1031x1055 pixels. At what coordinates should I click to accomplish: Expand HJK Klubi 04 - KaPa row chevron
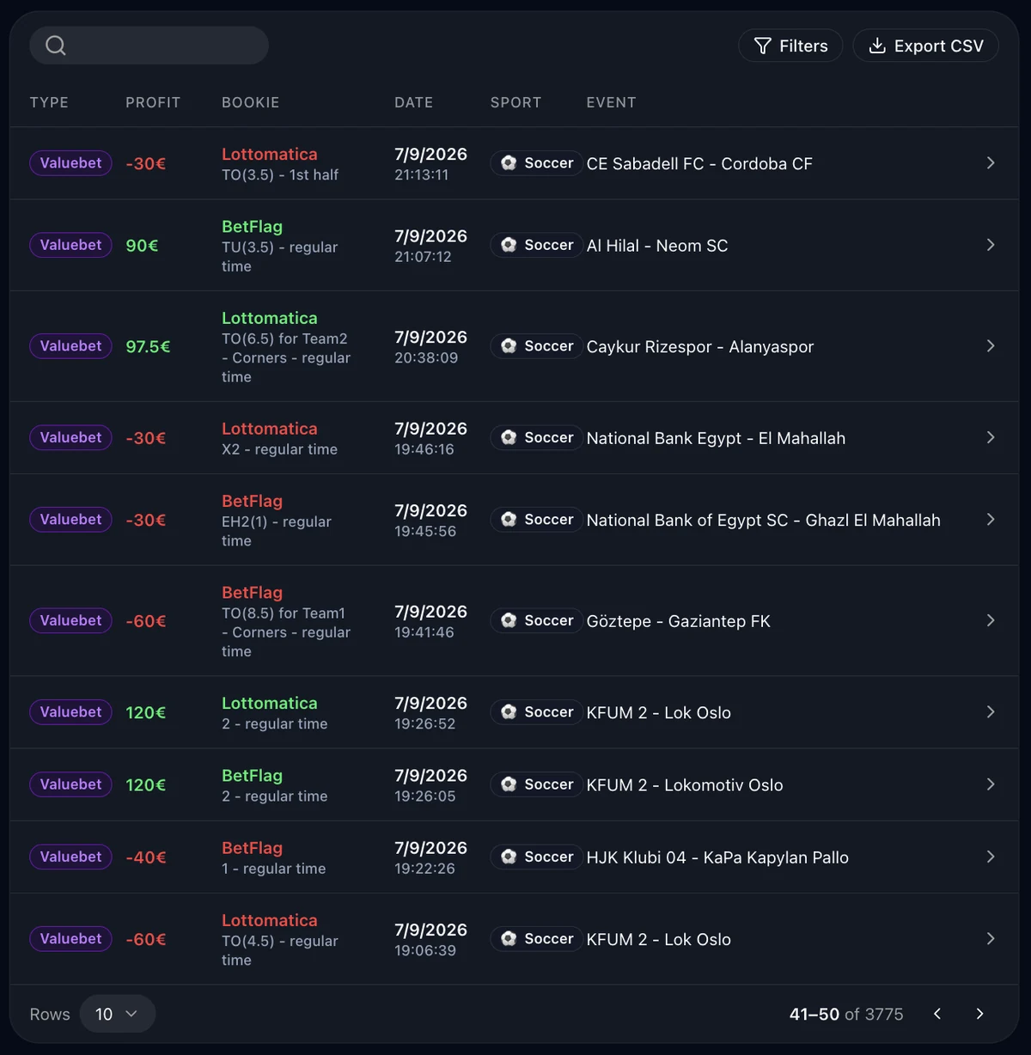[x=991, y=857]
